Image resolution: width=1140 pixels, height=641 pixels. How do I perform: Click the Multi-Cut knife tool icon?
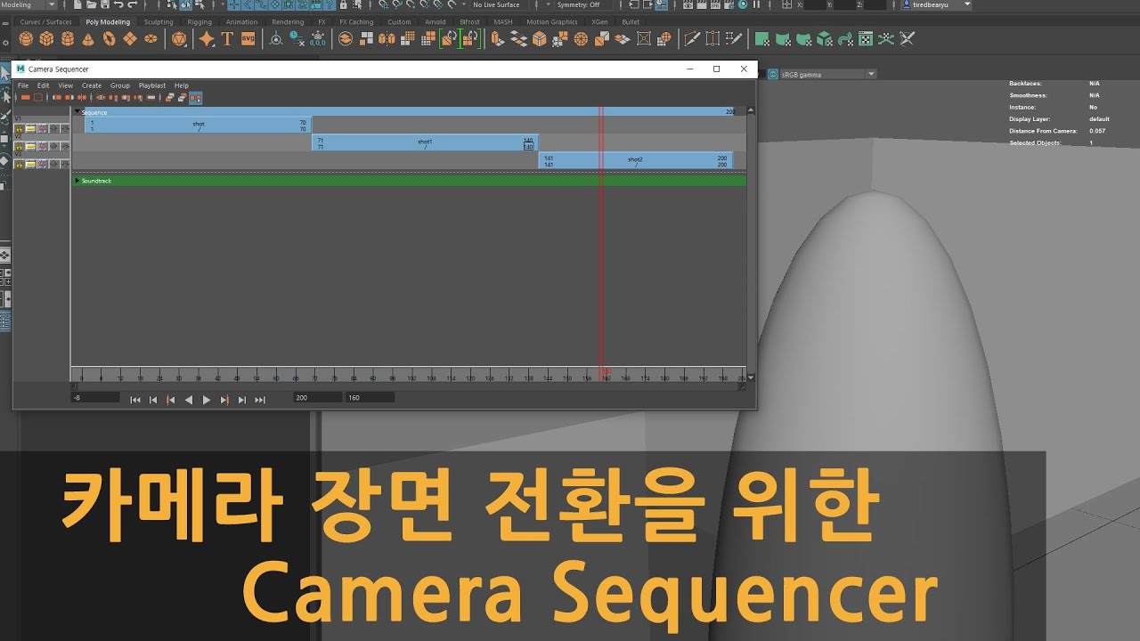click(691, 39)
